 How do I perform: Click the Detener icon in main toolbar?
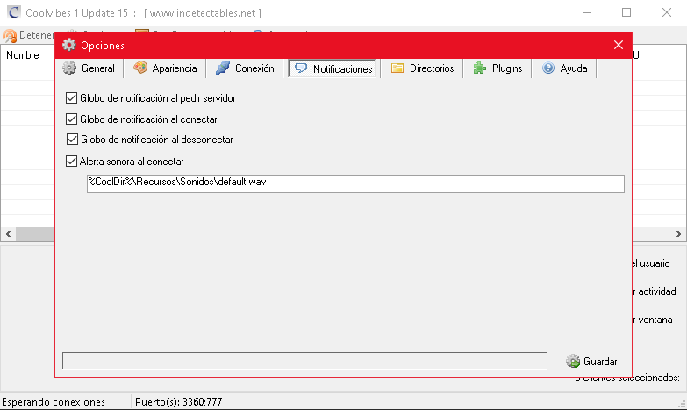(10, 36)
